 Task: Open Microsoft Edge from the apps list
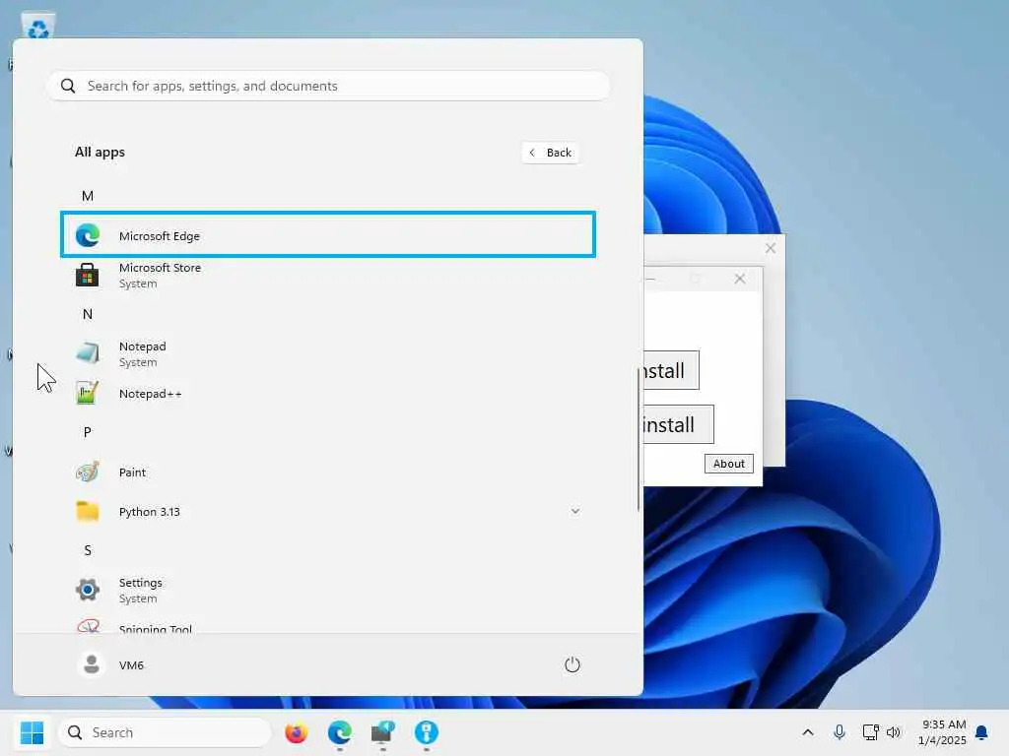328,235
